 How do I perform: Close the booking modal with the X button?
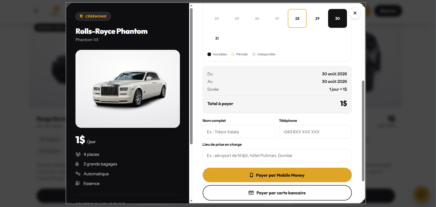point(355,13)
